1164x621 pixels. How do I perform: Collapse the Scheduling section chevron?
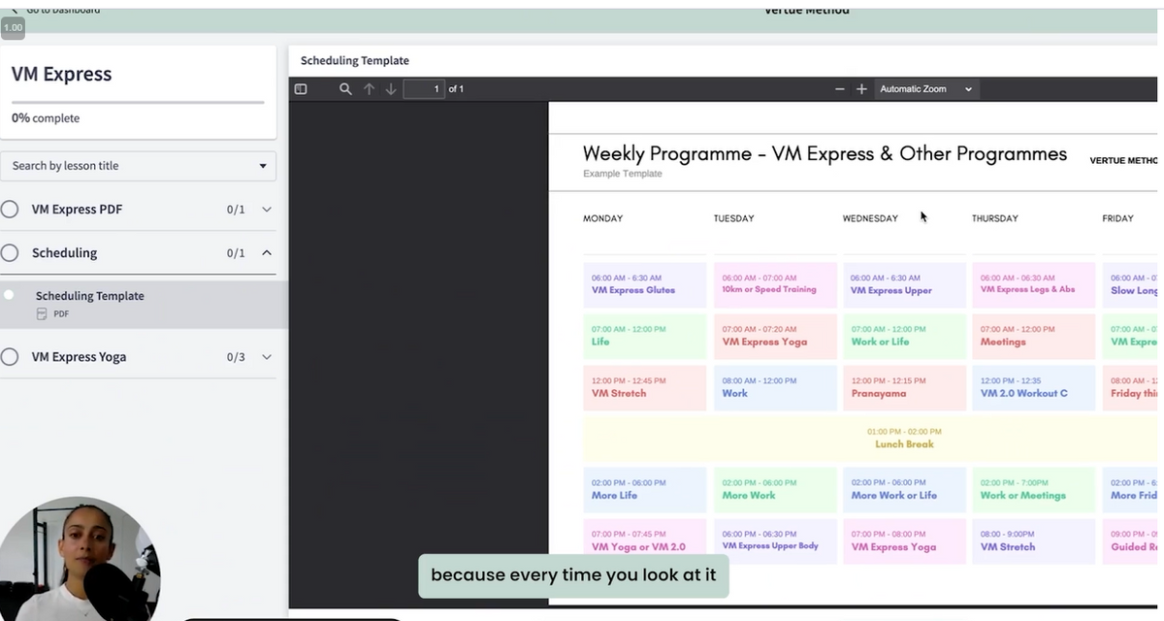point(268,253)
